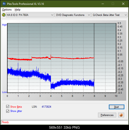Click the Low jitter axis label

coord(4,92)
